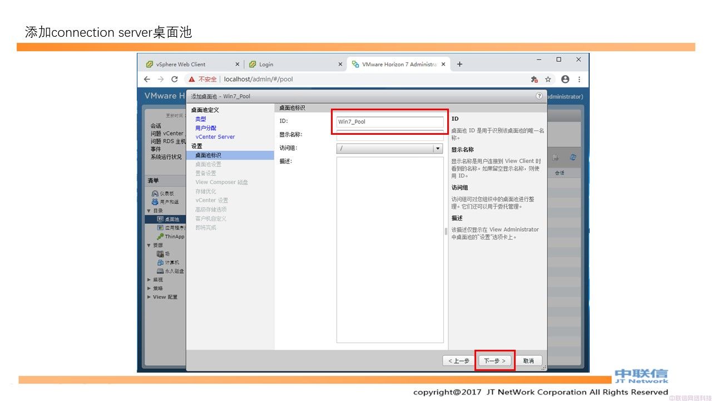The height and width of the screenshot is (401, 712).
Task: Switch to the Login browser tab
Action: pos(295,64)
